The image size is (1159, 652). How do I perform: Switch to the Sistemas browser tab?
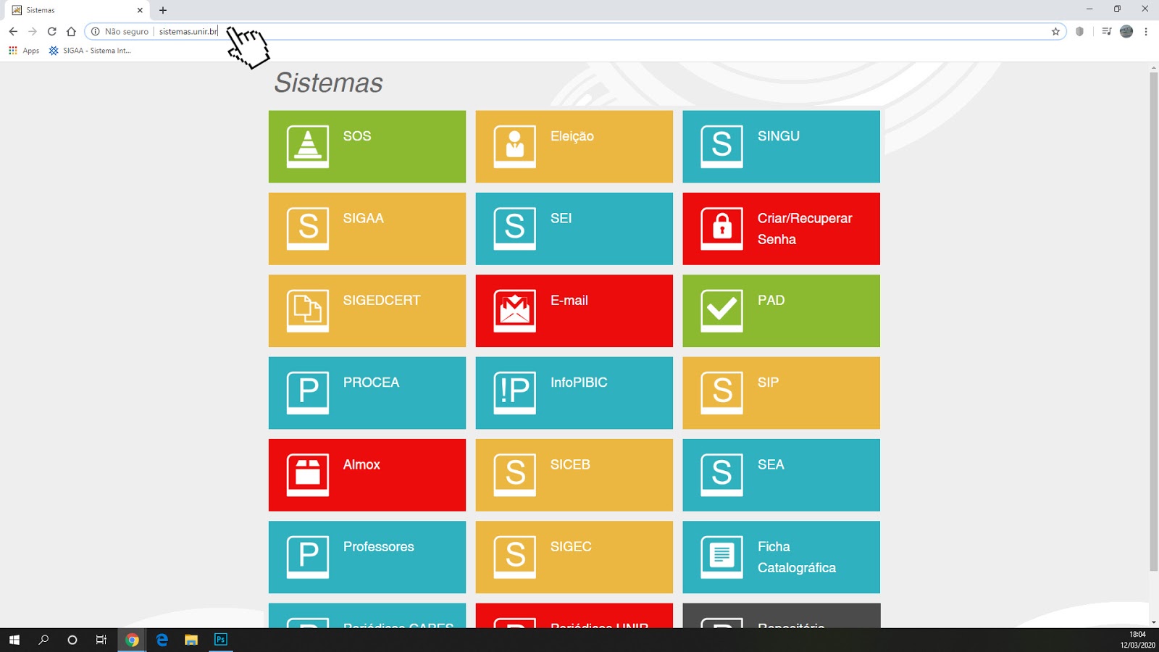coord(76,10)
